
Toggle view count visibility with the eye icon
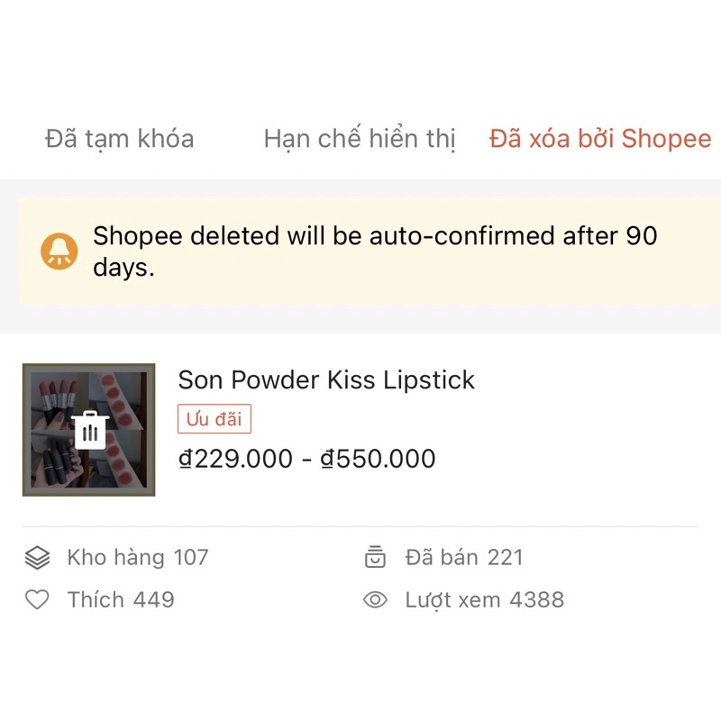click(377, 598)
